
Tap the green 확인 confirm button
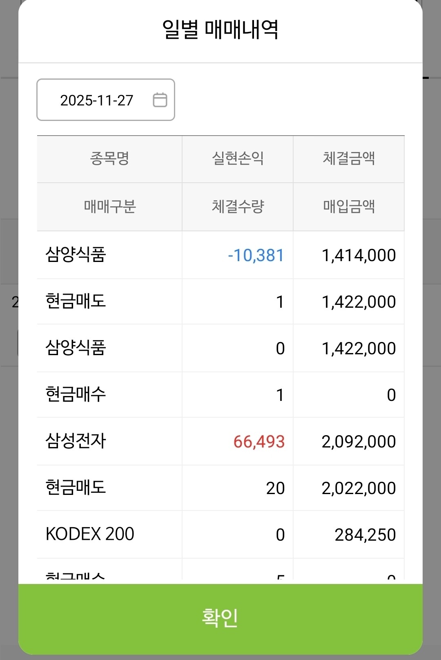[x=220, y=619]
